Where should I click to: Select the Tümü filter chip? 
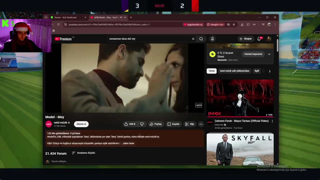pyautogui.click(x=211, y=71)
